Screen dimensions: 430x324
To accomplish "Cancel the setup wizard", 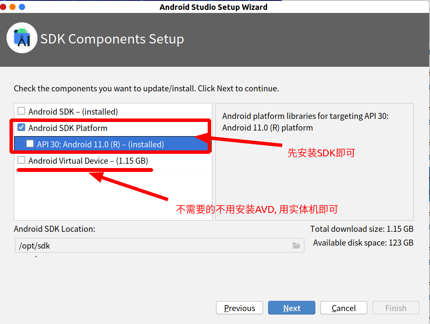I will click(x=344, y=308).
